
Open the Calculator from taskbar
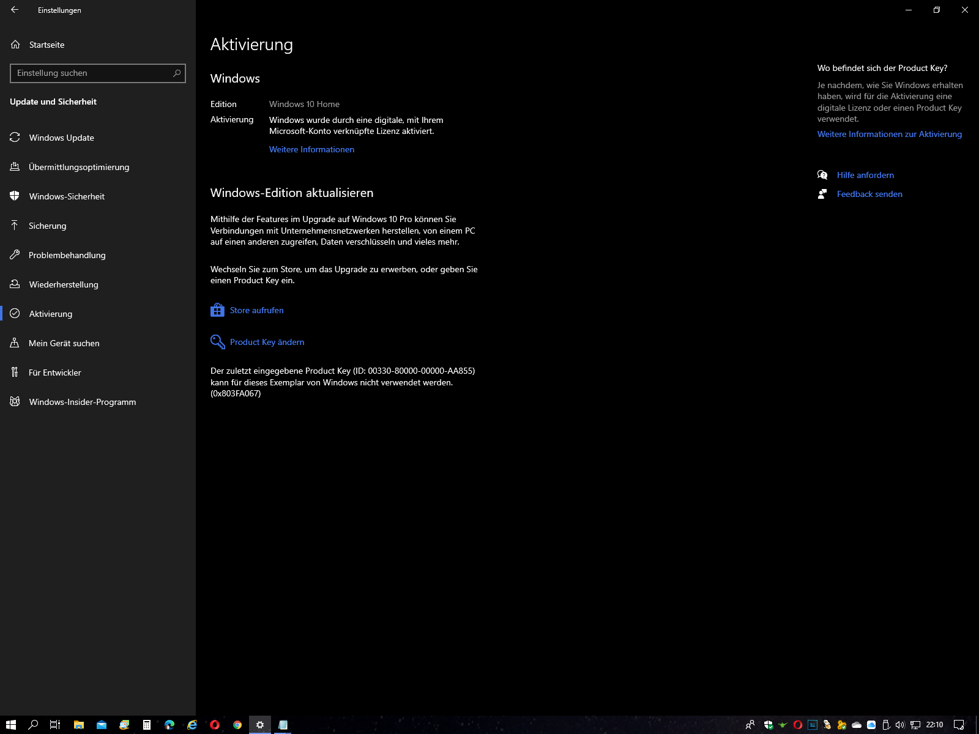point(147,725)
